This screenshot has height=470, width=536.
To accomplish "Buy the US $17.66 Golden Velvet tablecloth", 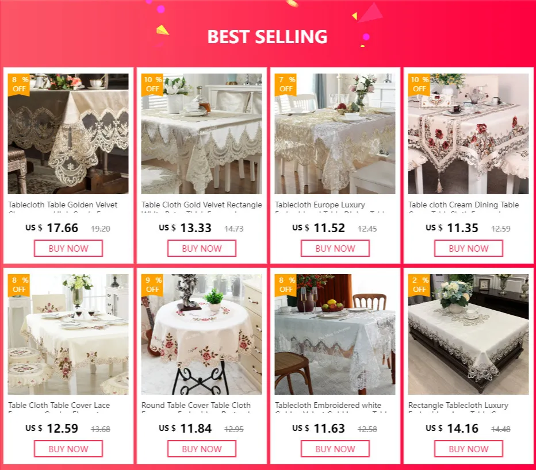I will [68, 248].
